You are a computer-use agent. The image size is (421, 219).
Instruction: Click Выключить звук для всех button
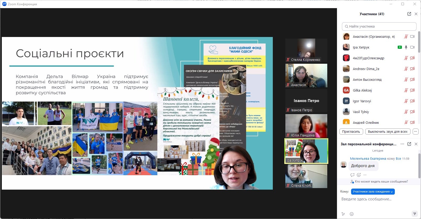(388, 132)
